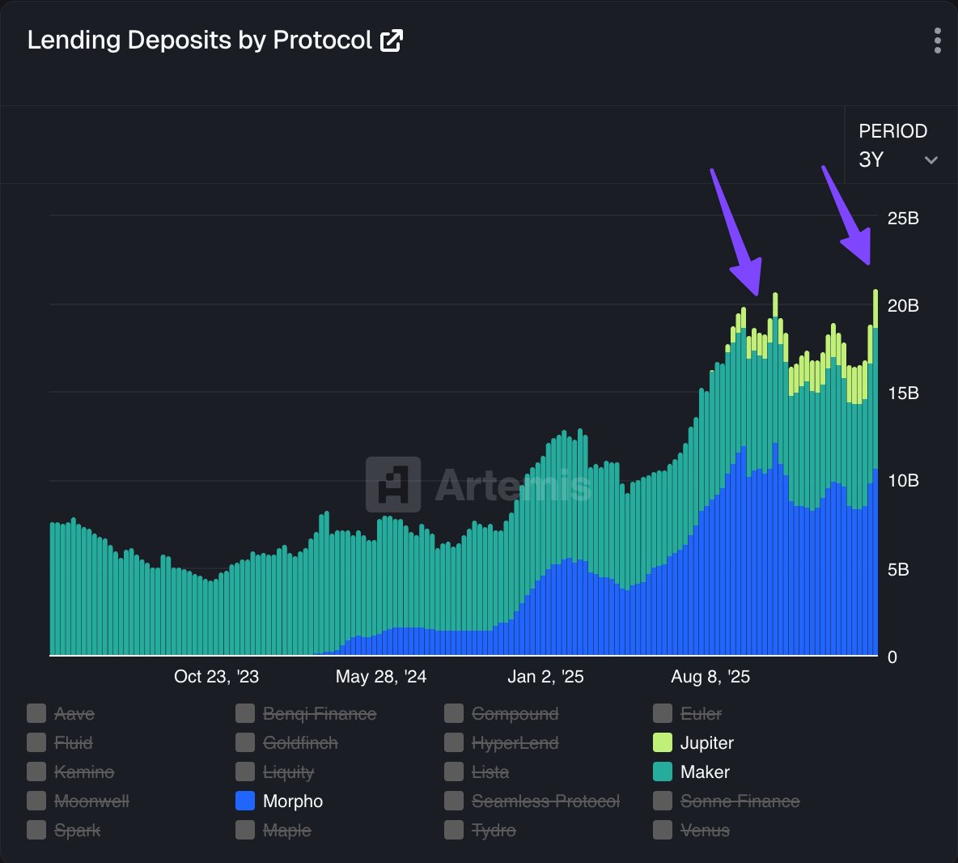This screenshot has height=863, width=958.
Task: Enable the Spark legend checkbox
Action: 36,830
